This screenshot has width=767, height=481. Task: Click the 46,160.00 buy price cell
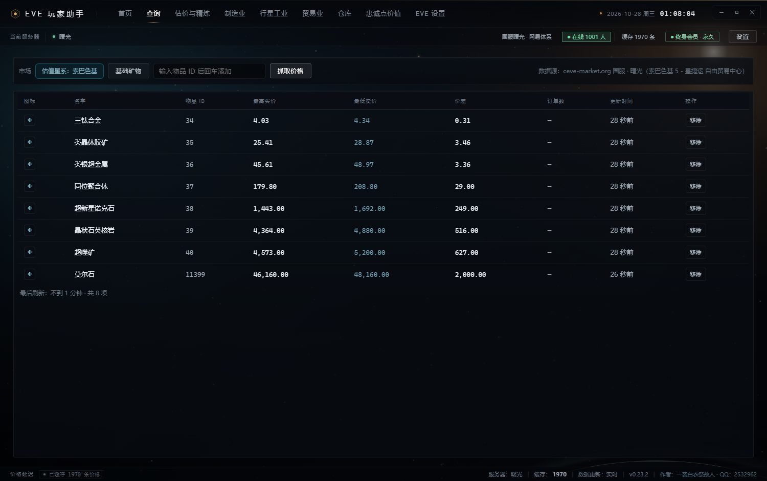271,275
